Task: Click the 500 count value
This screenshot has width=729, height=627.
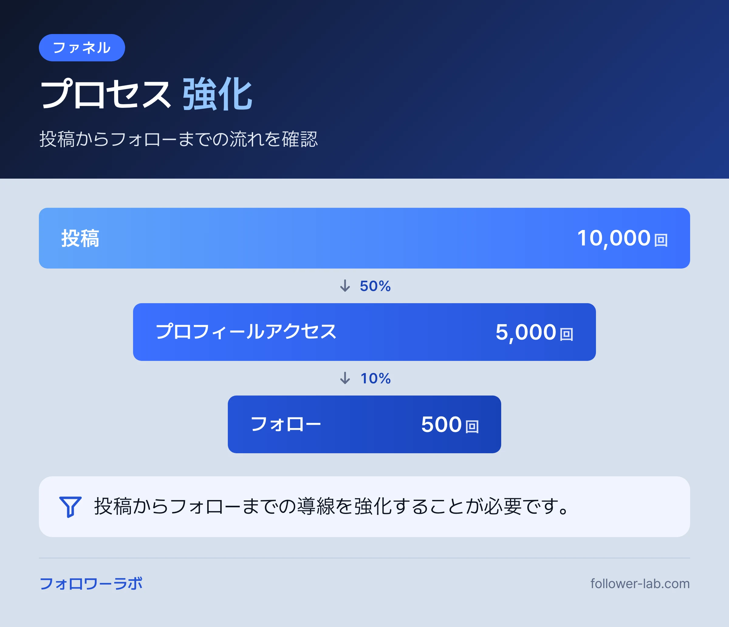Action: tap(441, 424)
